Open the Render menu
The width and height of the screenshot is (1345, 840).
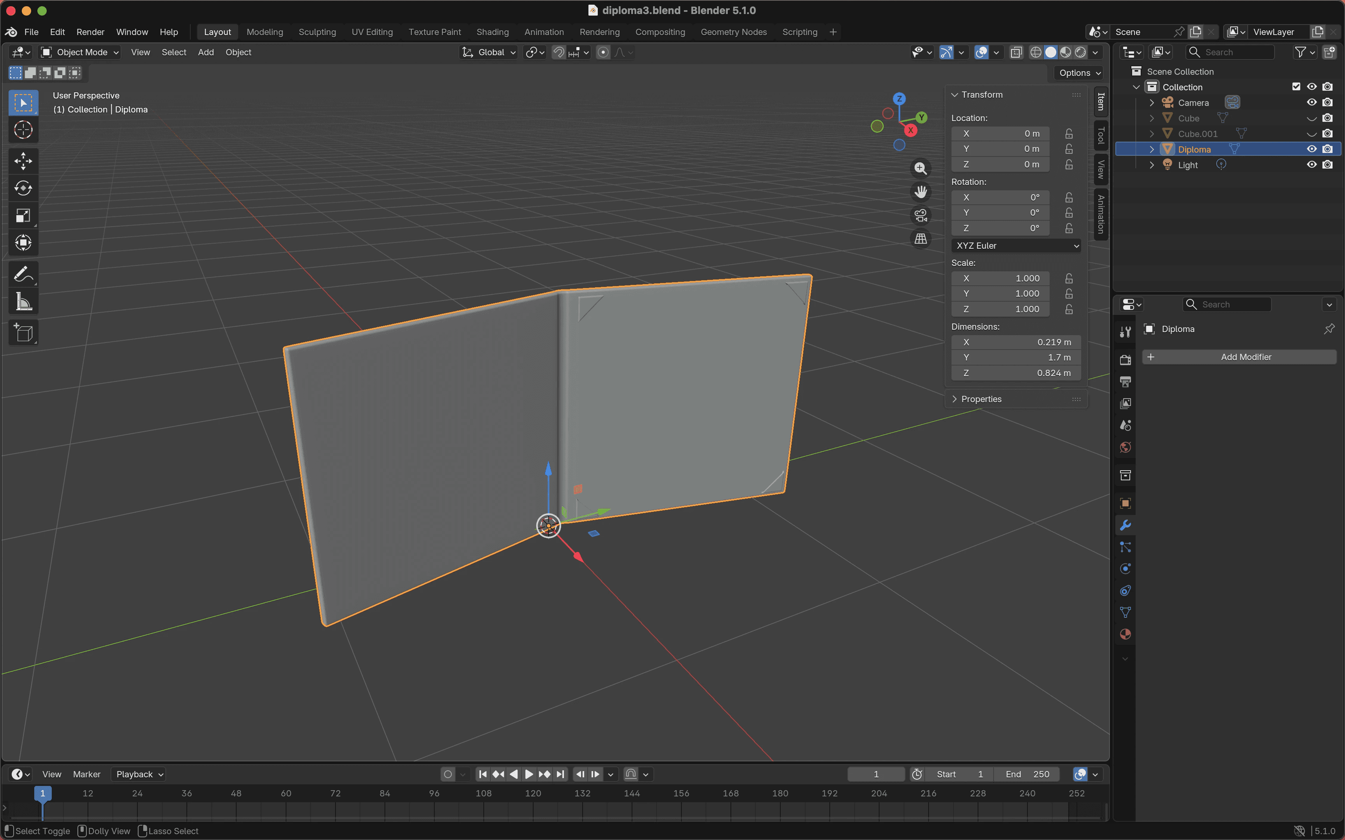(x=90, y=32)
